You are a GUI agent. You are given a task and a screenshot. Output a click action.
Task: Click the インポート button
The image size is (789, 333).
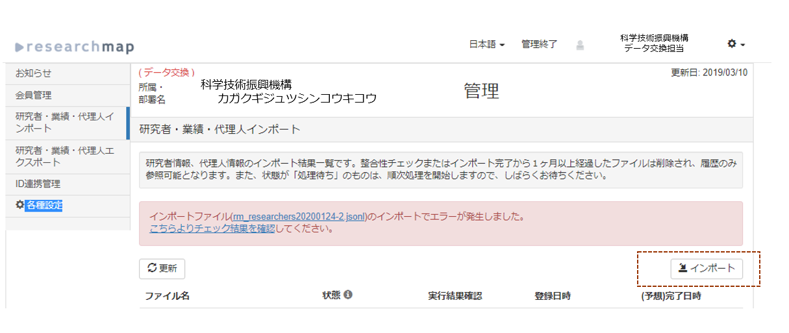click(x=707, y=268)
